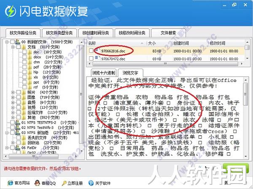Click drive icon for 01 NTFS TESTNTFS-2
Image resolution: width=253 pixels, height=189 pixels.
18,123
